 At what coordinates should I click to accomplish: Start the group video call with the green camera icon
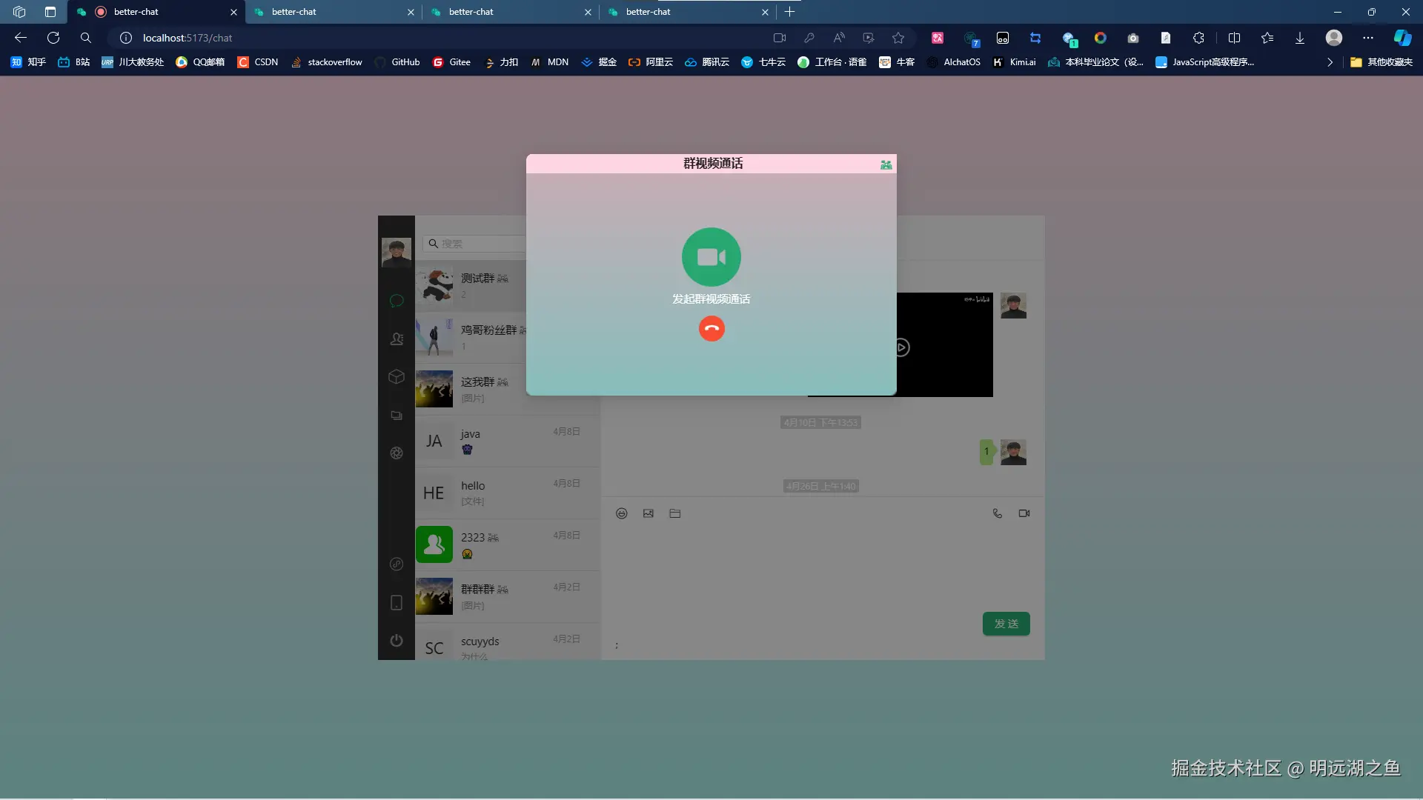pos(711,257)
